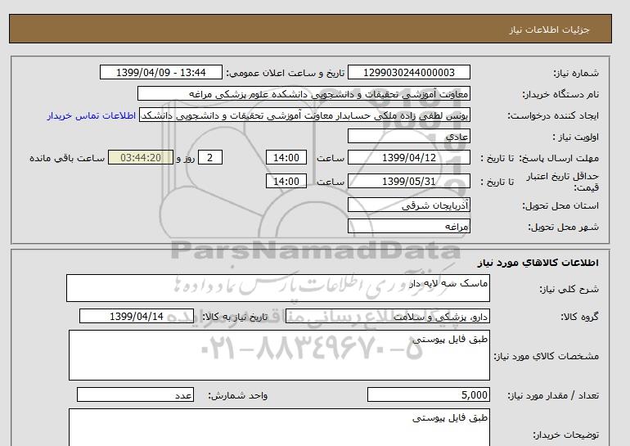Click the need date field 1399/04/14
630x446 pixels.
(137, 316)
